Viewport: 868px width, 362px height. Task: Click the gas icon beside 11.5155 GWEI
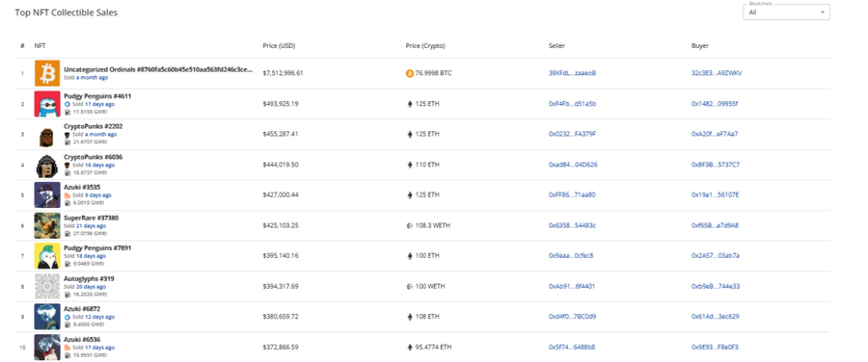point(67,112)
